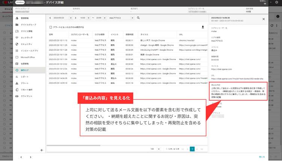The height and width of the screenshot is (161, 282).
Task: Open インストールアプリ in the sidebar
Action: (29, 51)
